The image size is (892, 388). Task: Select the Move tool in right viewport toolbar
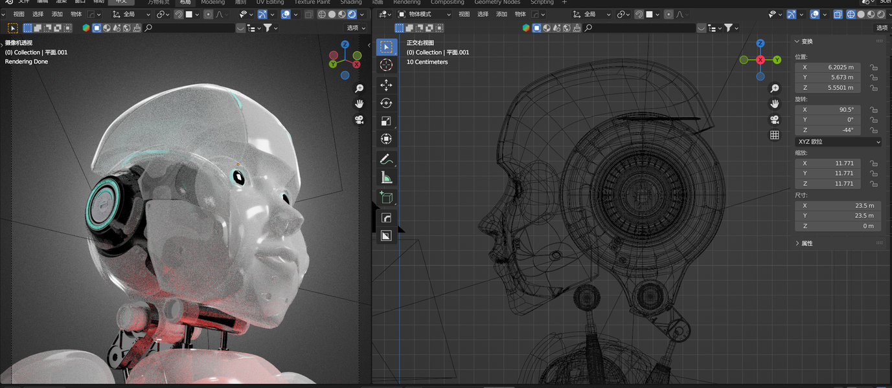[386, 85]
